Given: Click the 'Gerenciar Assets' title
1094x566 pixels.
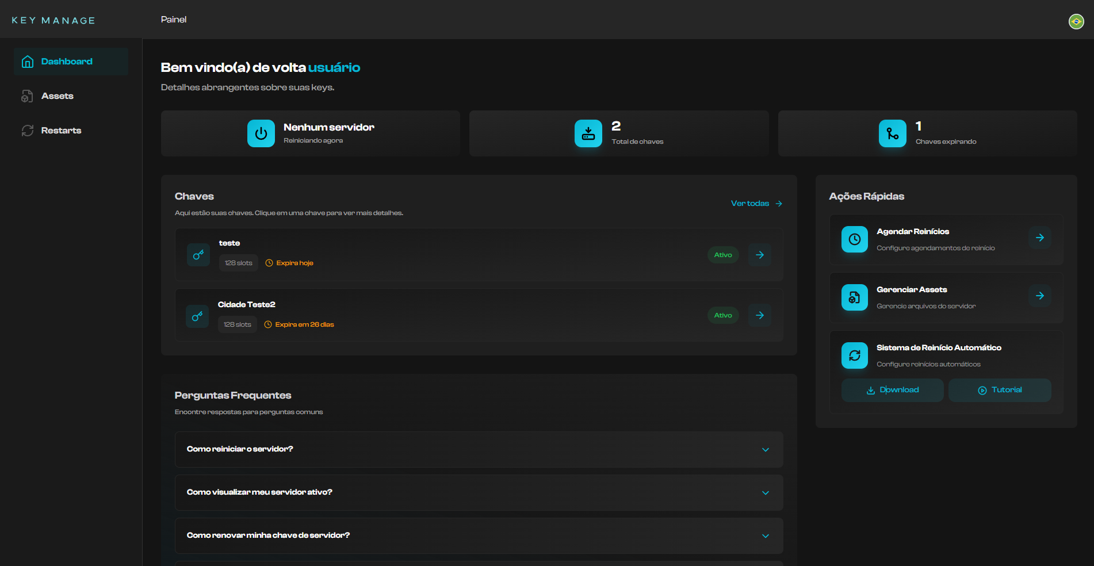Looking at the screenshot, I should pos(912,290).
